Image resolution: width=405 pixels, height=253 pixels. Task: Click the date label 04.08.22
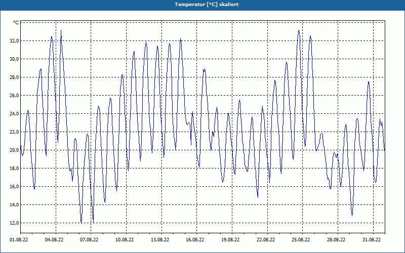coord(54,240)
